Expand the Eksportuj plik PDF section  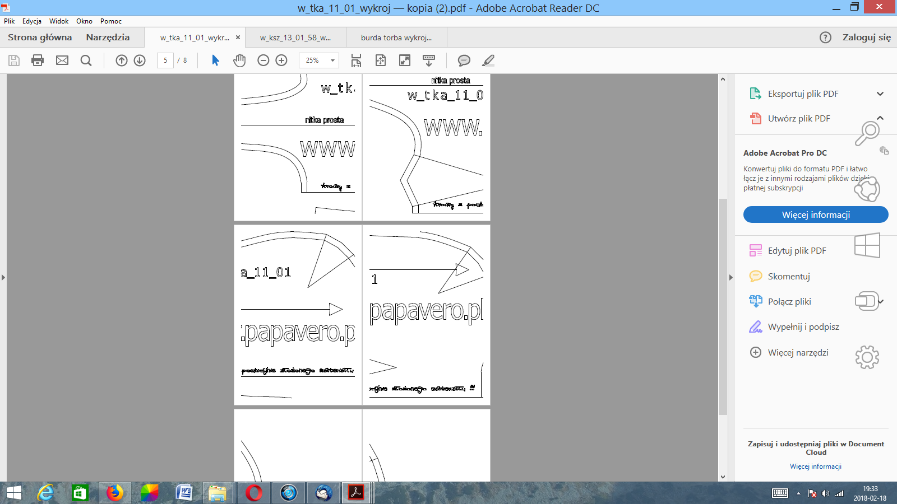click(x=880, y=94)
